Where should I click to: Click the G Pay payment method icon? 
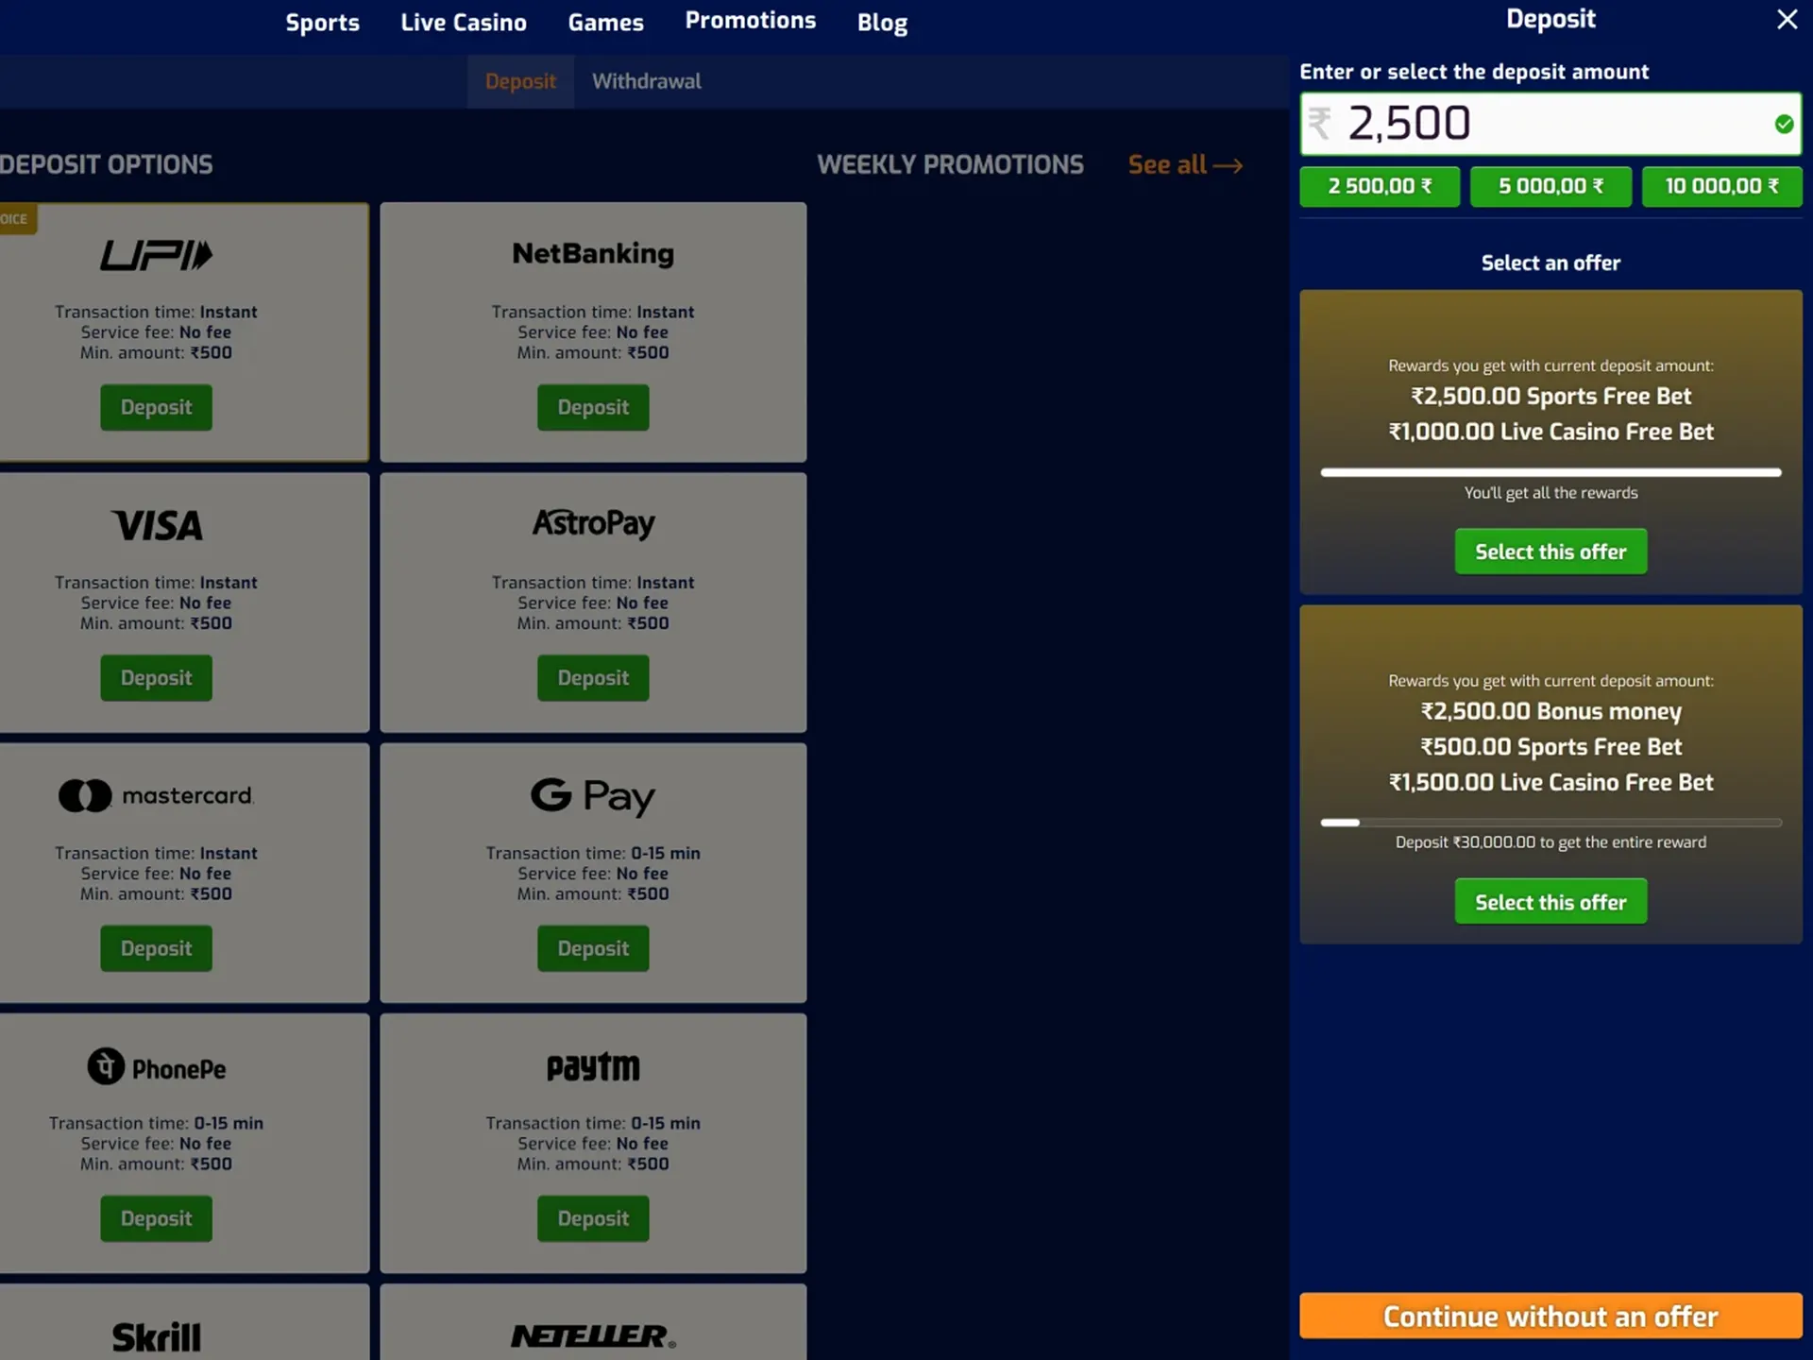tap(592, 797)
